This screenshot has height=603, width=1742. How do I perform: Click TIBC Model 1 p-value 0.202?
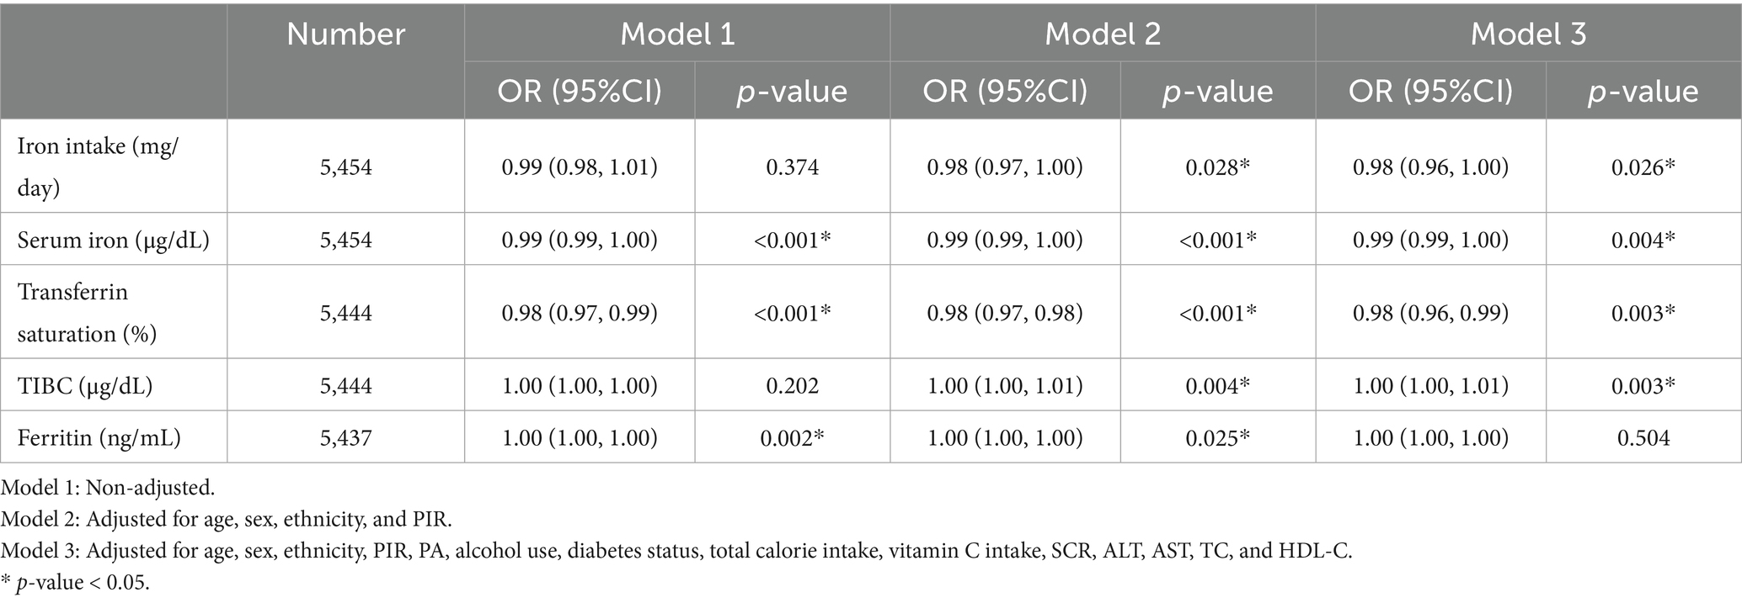tap(792, 386)
